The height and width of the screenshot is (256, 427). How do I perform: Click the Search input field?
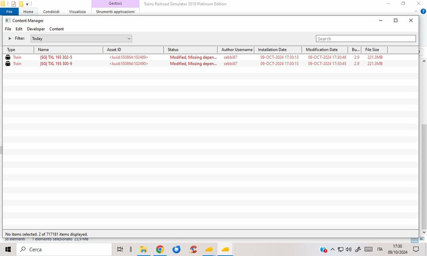pos(366,39)
